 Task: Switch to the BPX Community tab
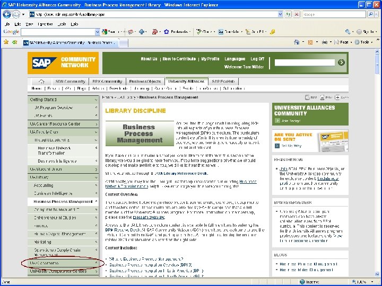tap(107, 82)
